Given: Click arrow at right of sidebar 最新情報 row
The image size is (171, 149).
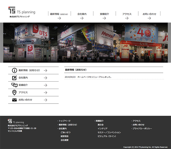Looking at the screenshot, I should click(x=46, y=71).
